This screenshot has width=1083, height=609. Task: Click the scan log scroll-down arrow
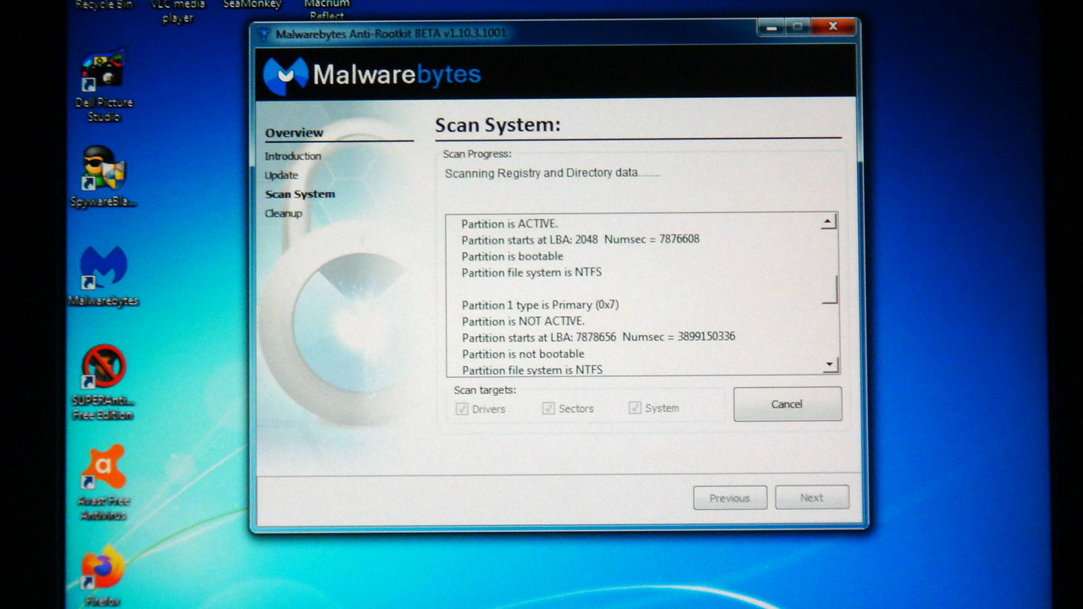(x=829, y=365)
